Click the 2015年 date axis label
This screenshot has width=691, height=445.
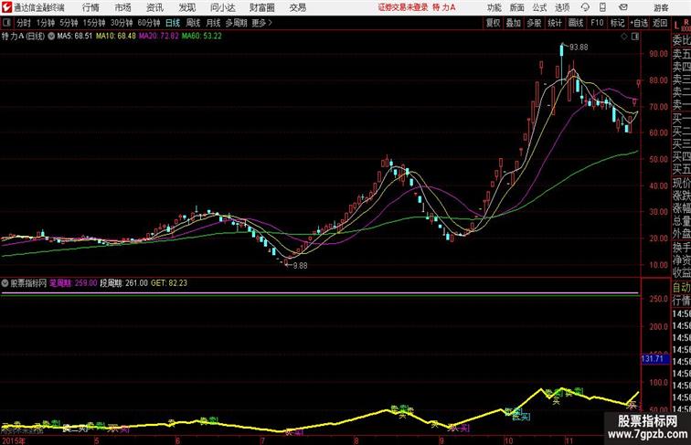coord(14,440)
